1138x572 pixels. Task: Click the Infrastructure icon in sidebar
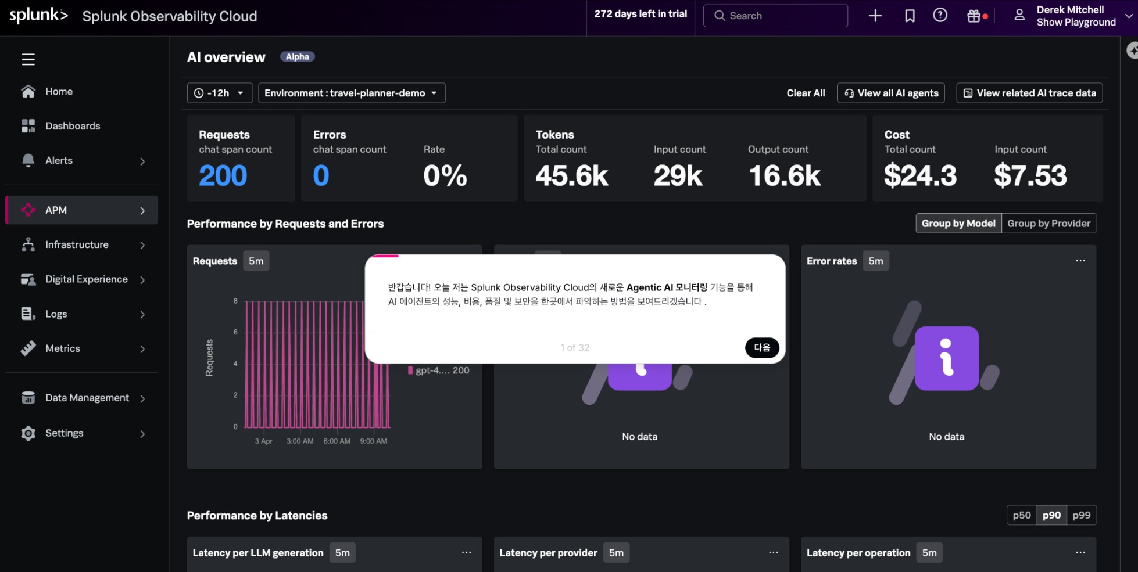click(28, 244)
